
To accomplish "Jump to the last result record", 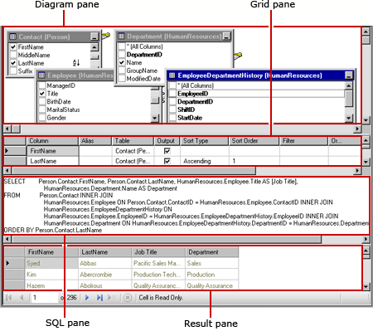I will tap(99, 298).
